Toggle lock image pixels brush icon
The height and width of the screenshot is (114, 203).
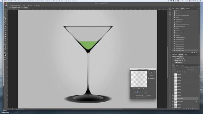[x=179, y=72]
